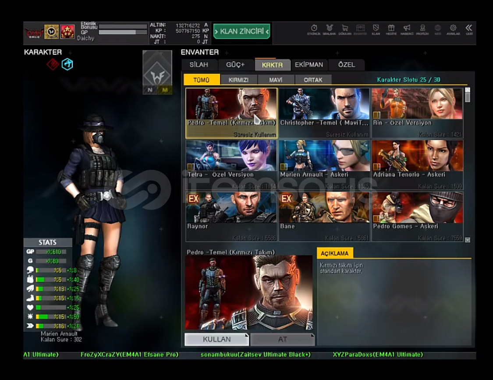Screen dimensions: 493x380
Task: Click the Marien Arnault Kalan Süre : 302 label
Action: tap(61, 337)
